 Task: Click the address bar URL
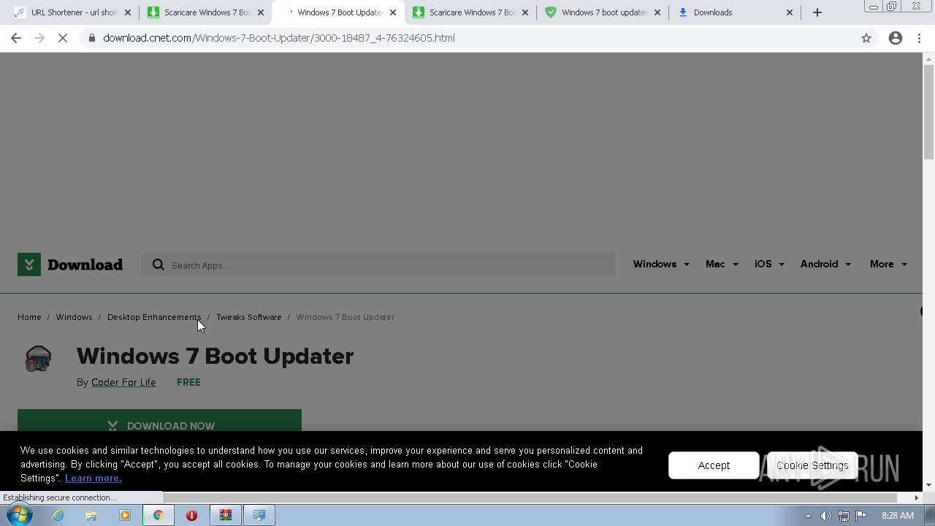279,38
